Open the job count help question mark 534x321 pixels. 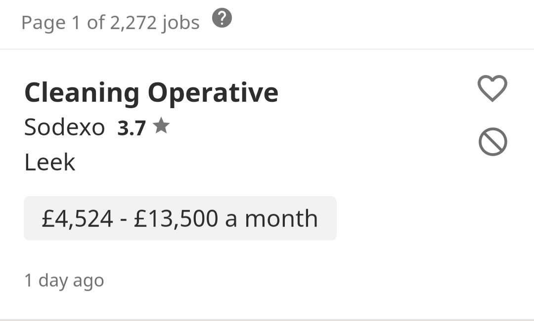click(x=222, y=18)
